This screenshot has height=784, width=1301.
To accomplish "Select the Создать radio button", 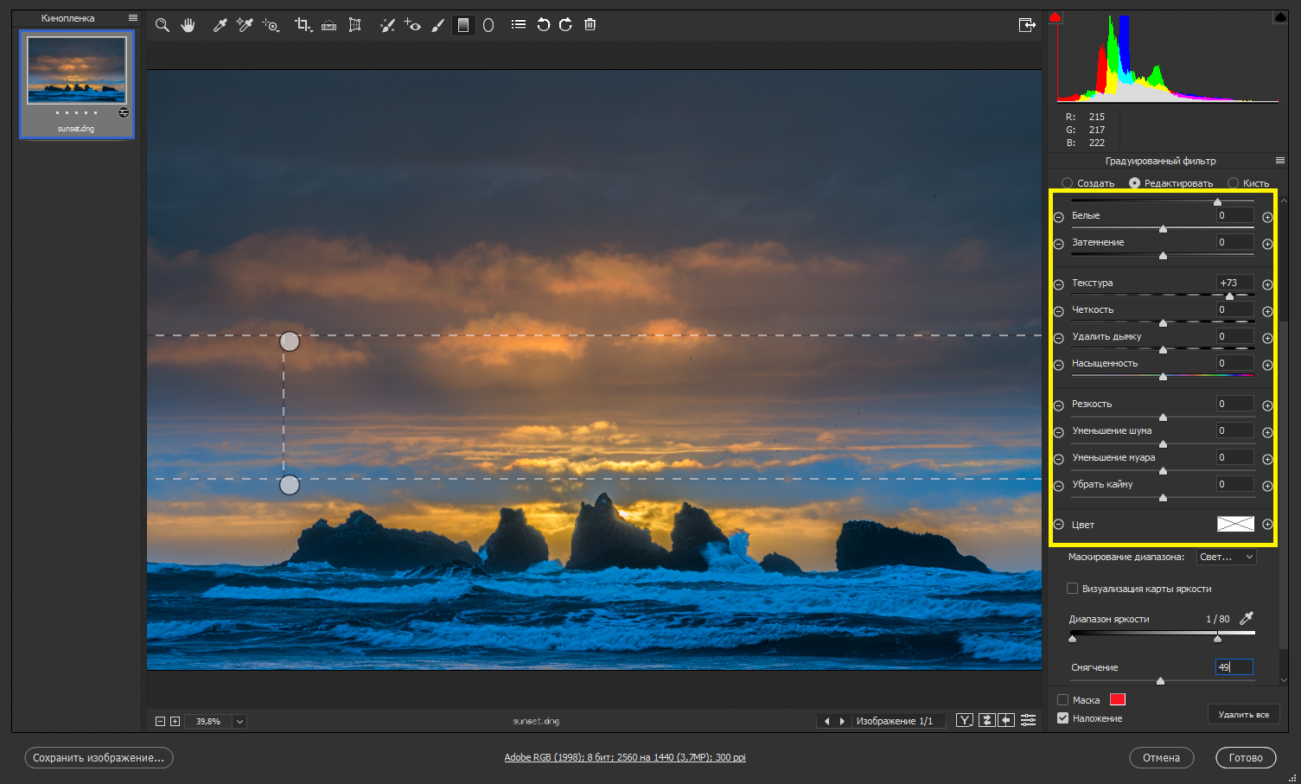I will pyautogui.click(x=1067, y=183).
